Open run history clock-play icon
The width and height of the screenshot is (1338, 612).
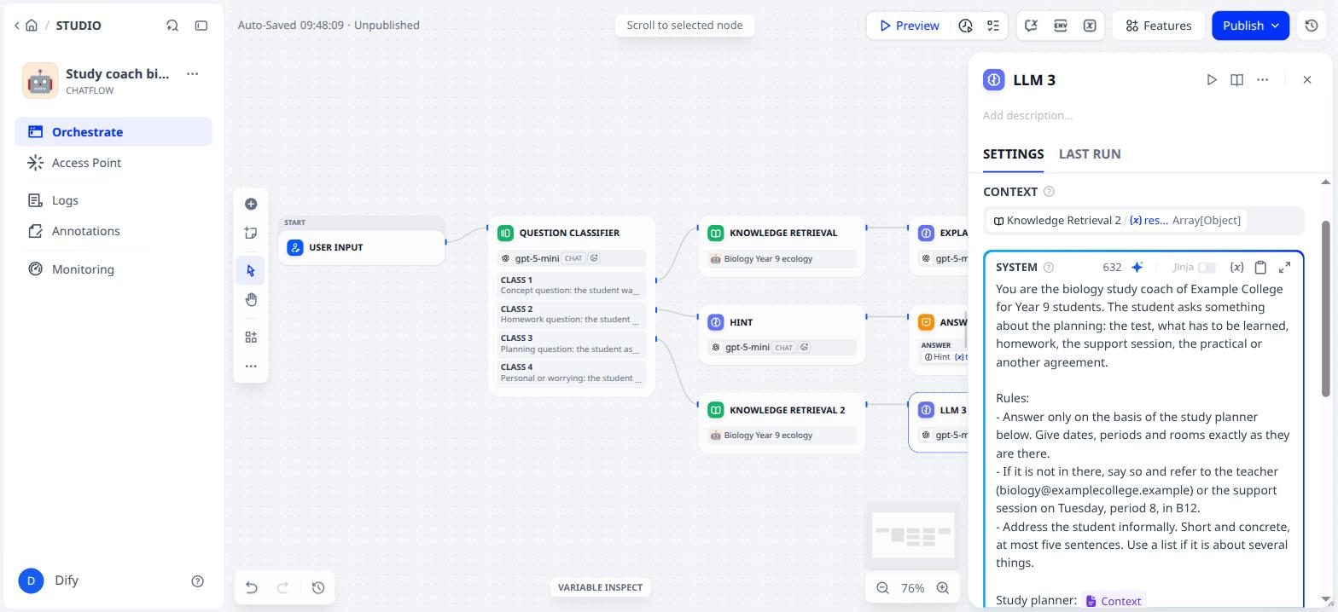965,26
